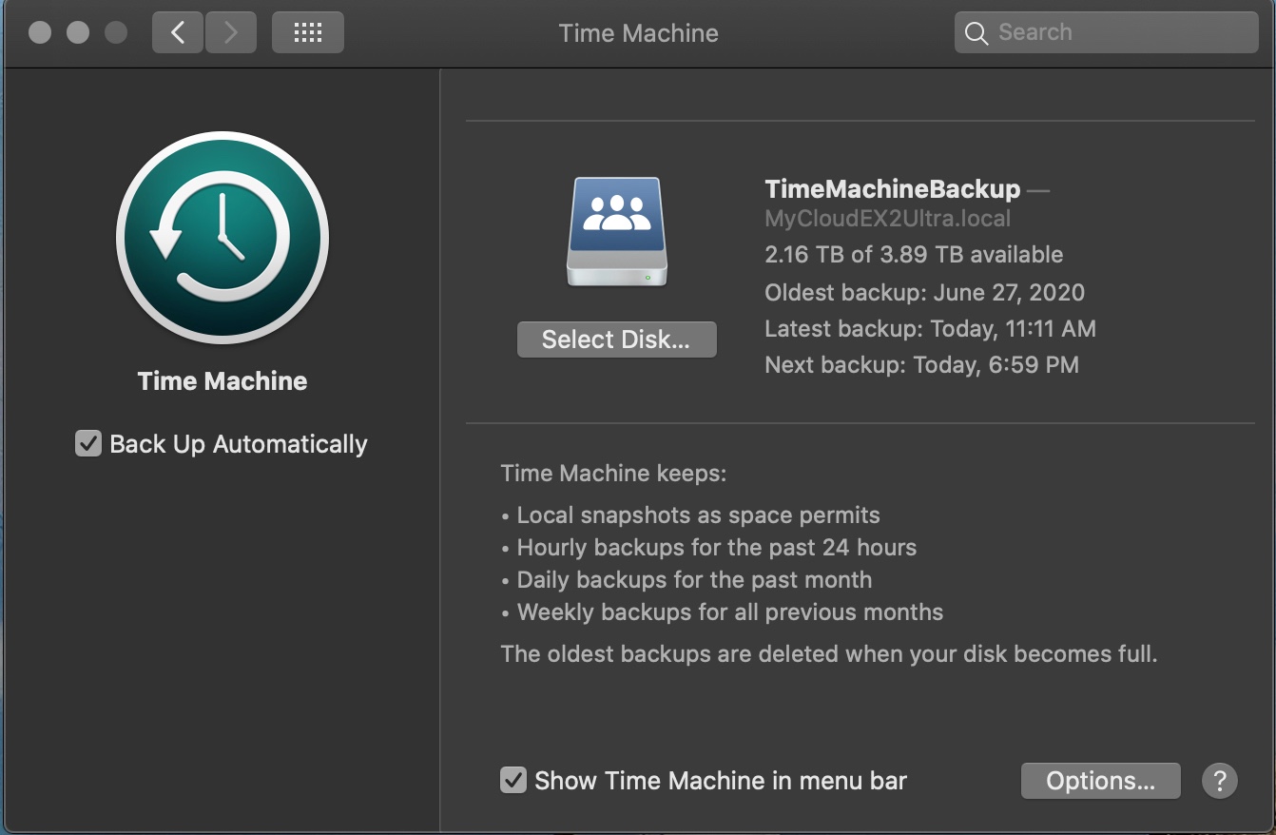The width and height of the screenshot is (1276, 835).
Task: Click the Time Machine window title
Action: (639, 33)
